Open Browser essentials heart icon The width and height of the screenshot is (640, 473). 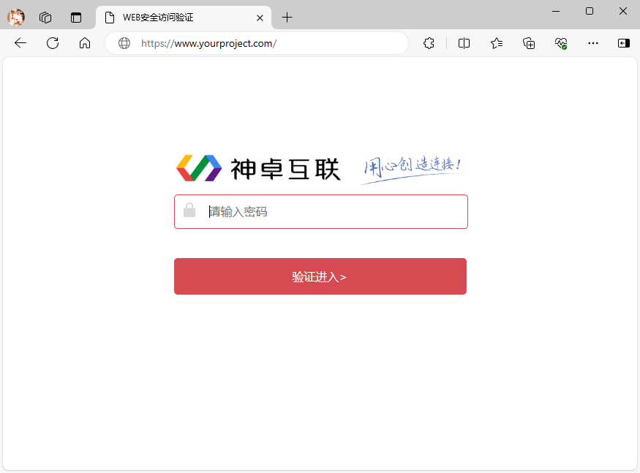pos(561,43)
